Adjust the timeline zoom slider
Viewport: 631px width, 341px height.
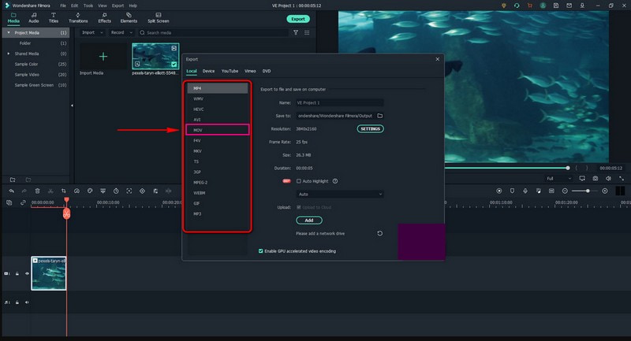click(x=588, y=191)
